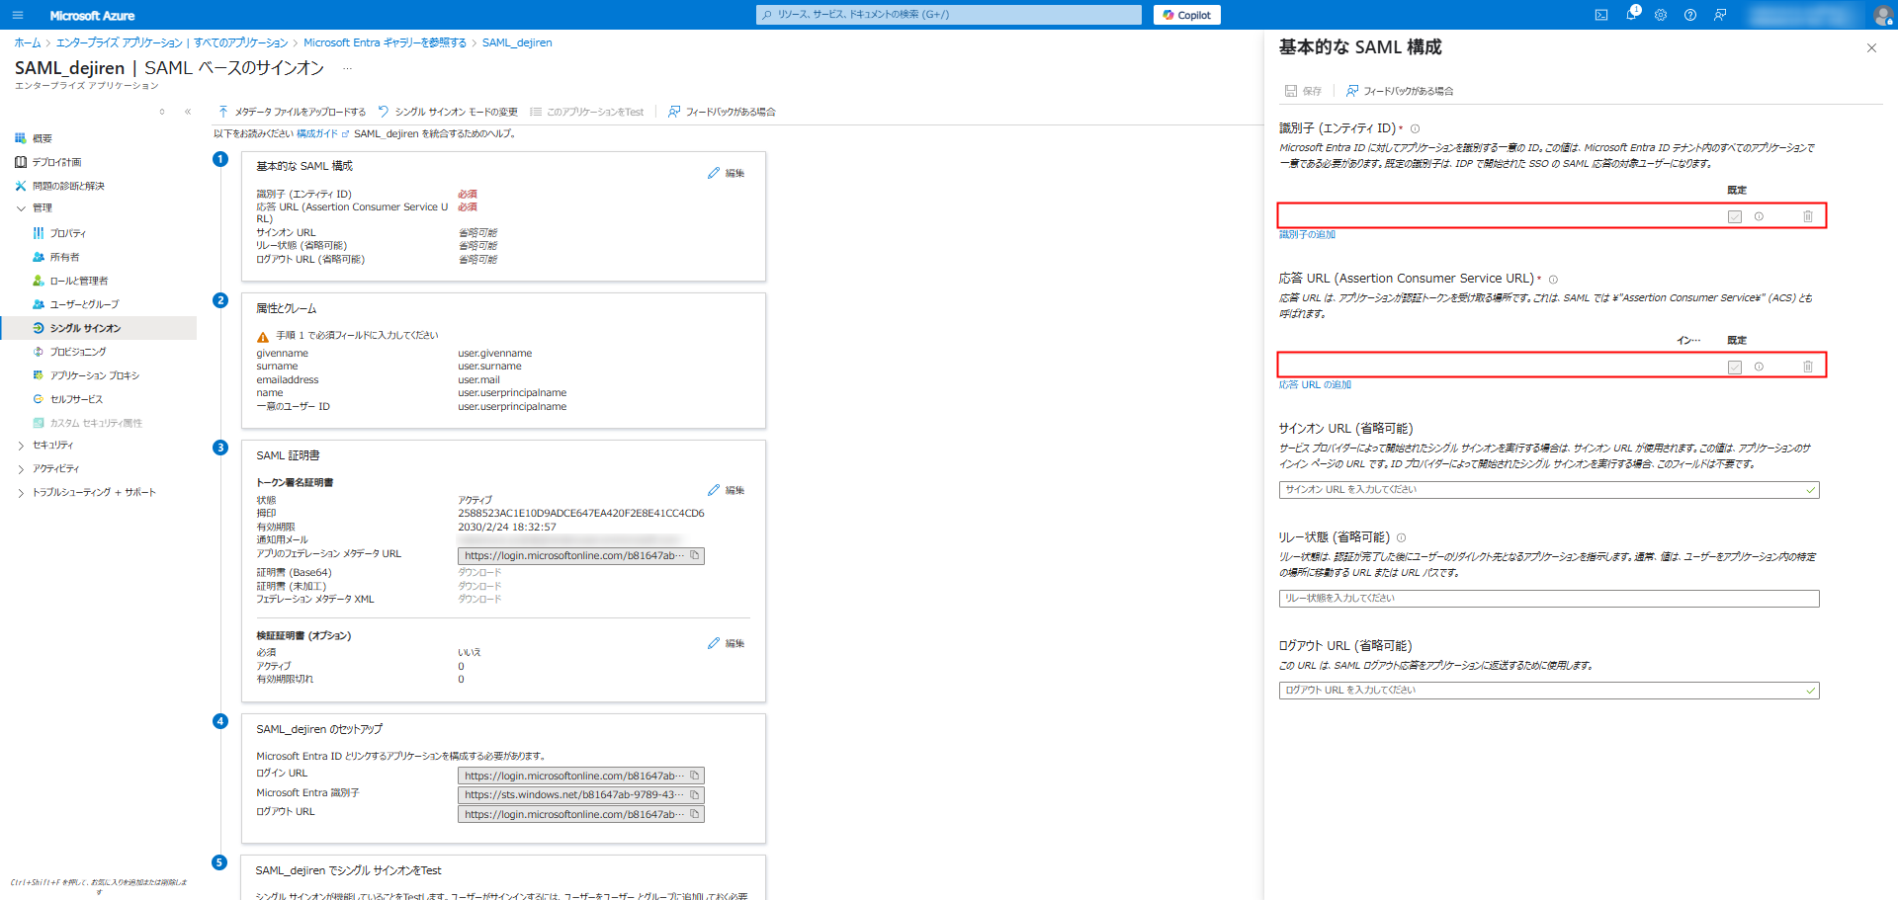Open the notifications bell

(1632, 14)
